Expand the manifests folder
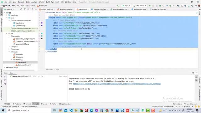Image resolution: width=201 pixels, height=113 pixels. [7, 15]
